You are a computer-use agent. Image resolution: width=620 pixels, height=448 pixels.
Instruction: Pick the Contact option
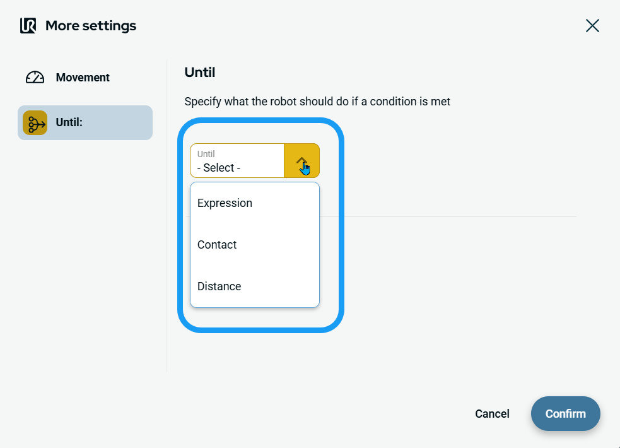(217, 245)
